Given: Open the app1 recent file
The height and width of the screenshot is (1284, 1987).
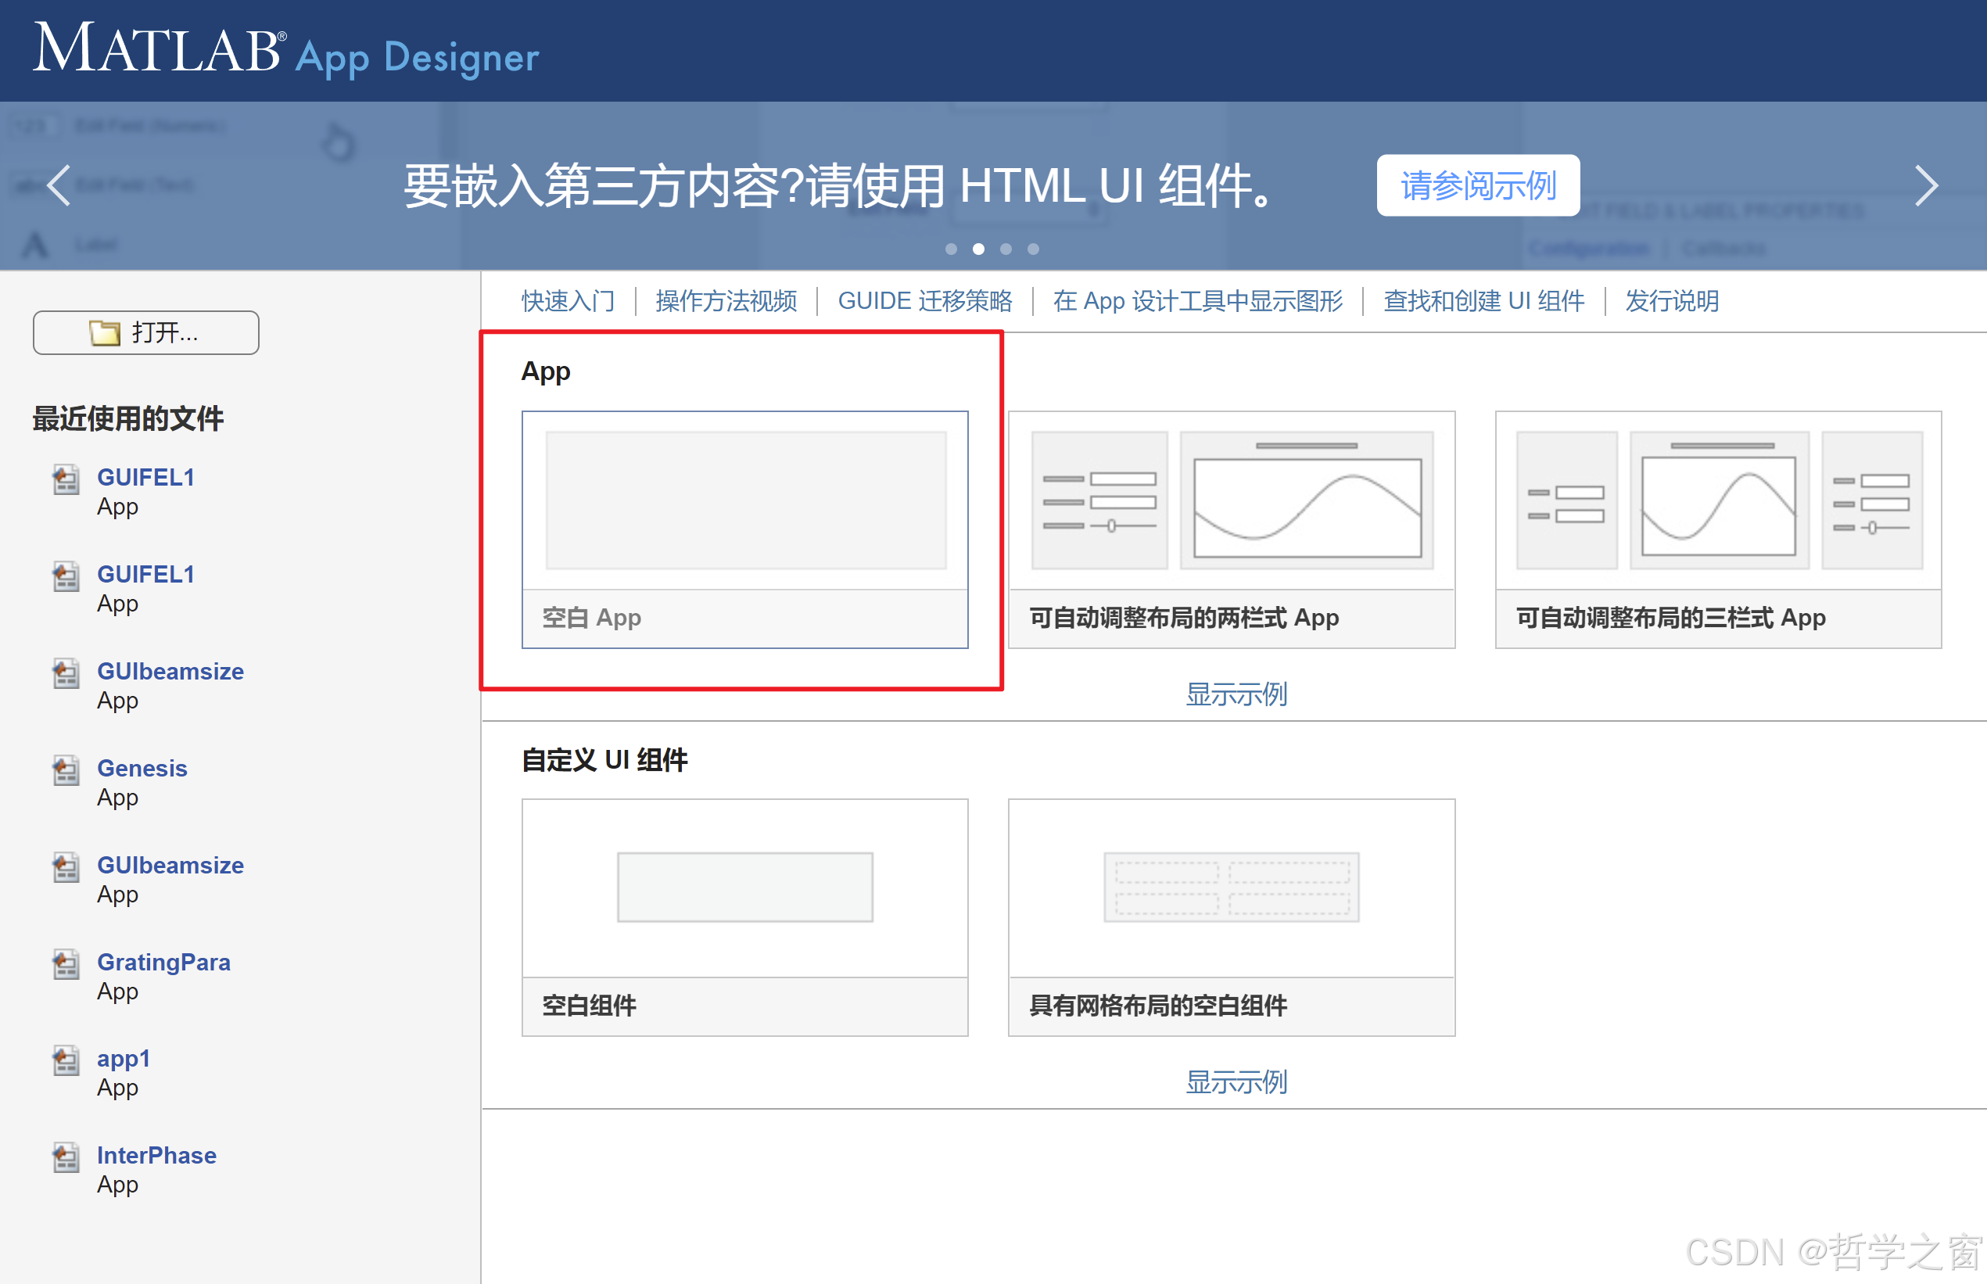Looking at the screenshot, I should 124,1058.
